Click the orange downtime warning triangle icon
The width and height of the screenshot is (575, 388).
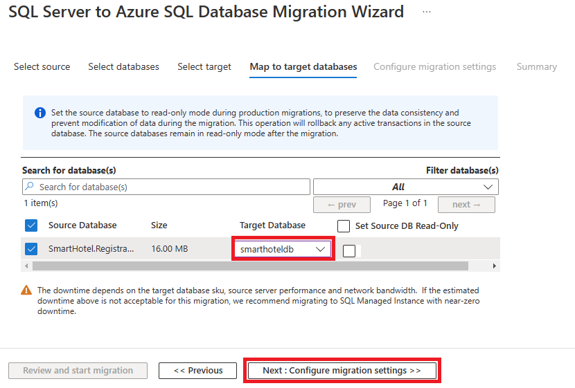point(26,290)
